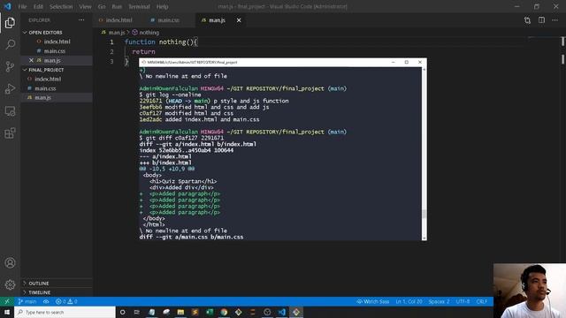Click the VS Code logo in title bar

click(8, 6)
